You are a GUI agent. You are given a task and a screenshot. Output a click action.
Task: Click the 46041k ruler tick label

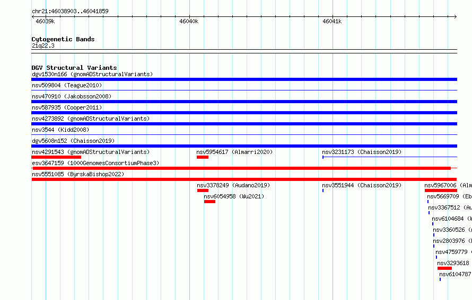(332, 21)
